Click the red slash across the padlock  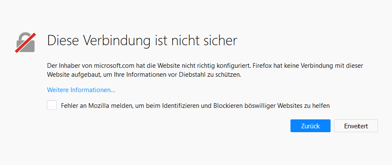click(26, 43)
